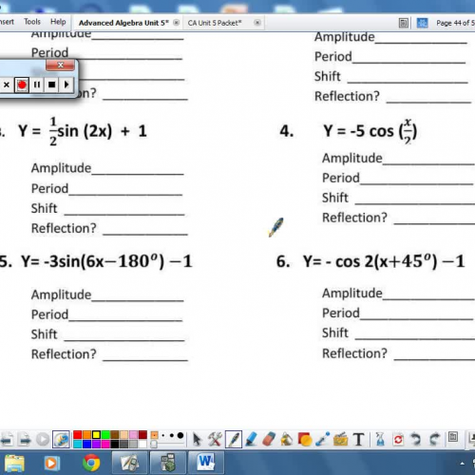The height and width of the screenshot is (475, 475).
Task: Select the blue Highlighter tool
Action: click(x=252, y=440)
